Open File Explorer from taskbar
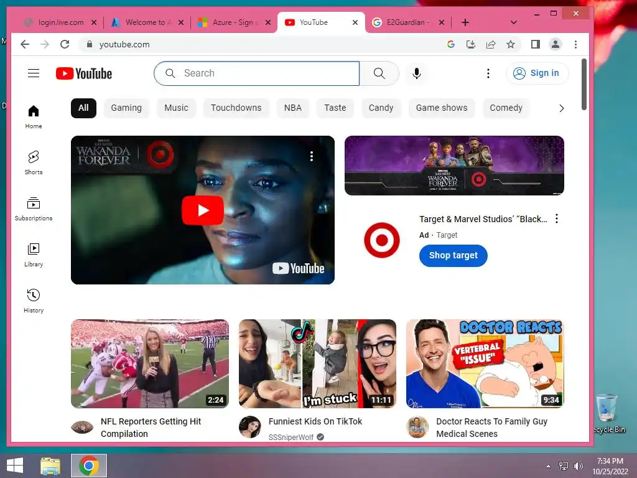This screenshot has height=478, width=637. pyautogui.click(x=50, y=466)
